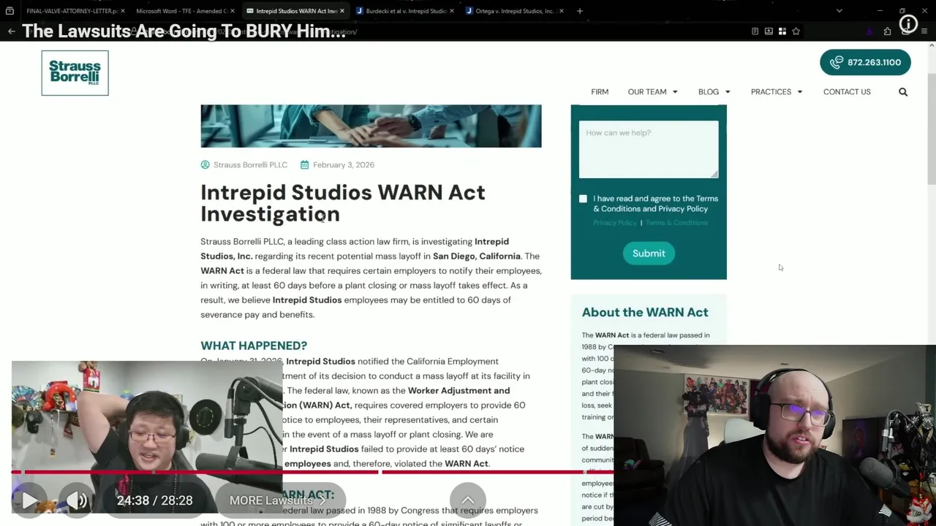Click the phone icon on the call button
Screen dimensions: 936x526
[837, 62]
